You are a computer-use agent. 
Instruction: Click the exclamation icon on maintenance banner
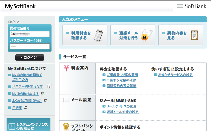coord(12,126)
